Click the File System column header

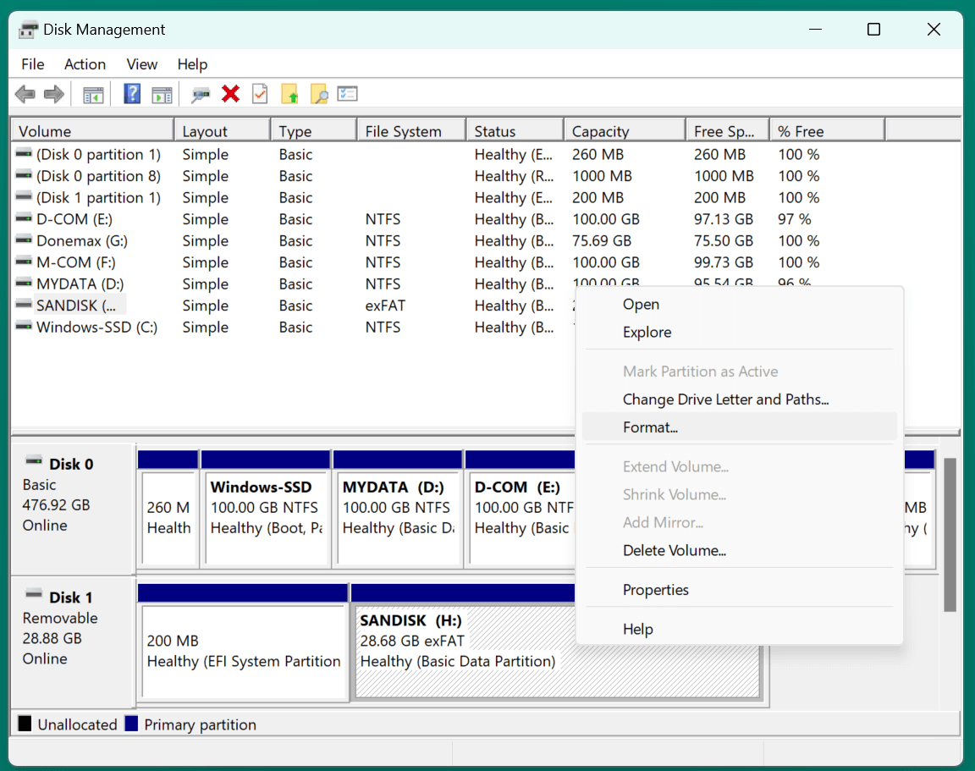[x=403, y=131]
